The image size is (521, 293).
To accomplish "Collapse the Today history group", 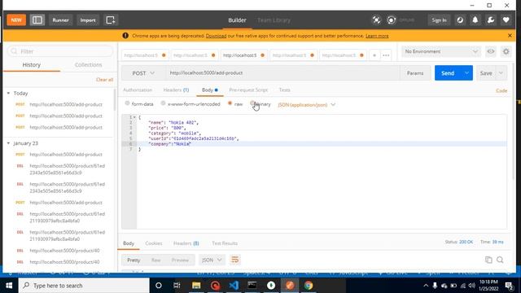I will [8, 94].
